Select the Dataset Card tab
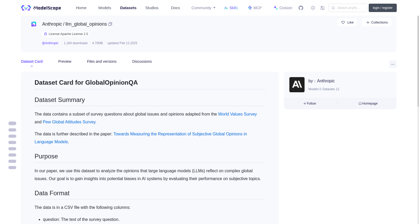 point(32,61)
